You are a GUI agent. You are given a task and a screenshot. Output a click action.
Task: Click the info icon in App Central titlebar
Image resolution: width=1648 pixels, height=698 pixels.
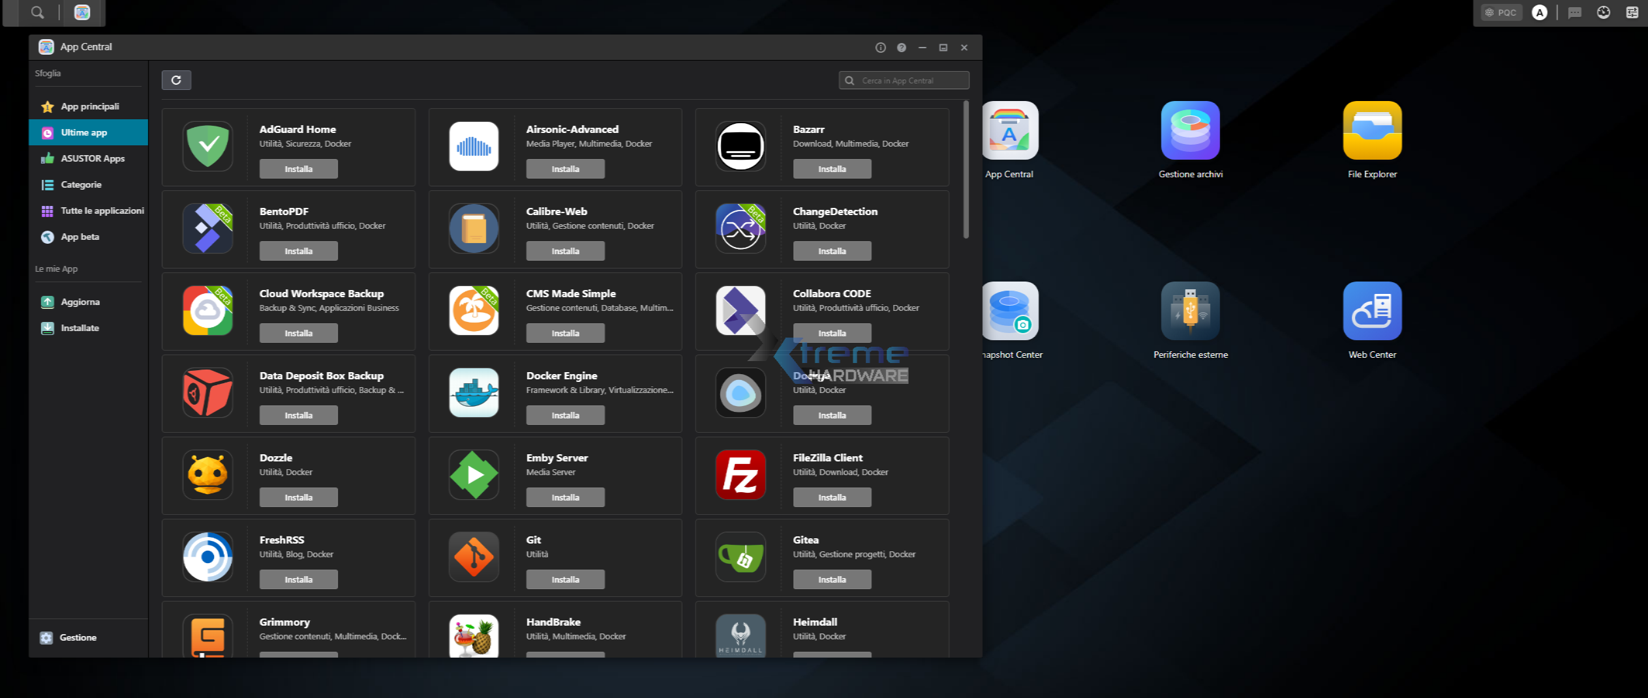[x=881, y=48]
